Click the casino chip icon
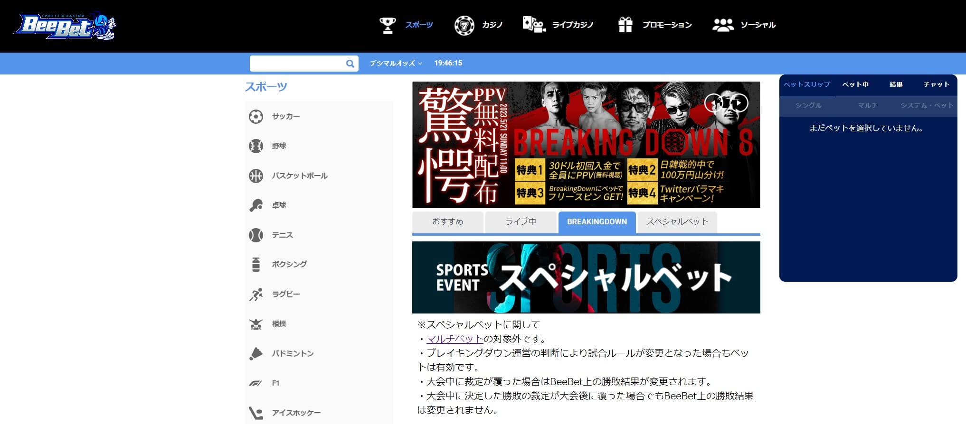 (464, 25)
